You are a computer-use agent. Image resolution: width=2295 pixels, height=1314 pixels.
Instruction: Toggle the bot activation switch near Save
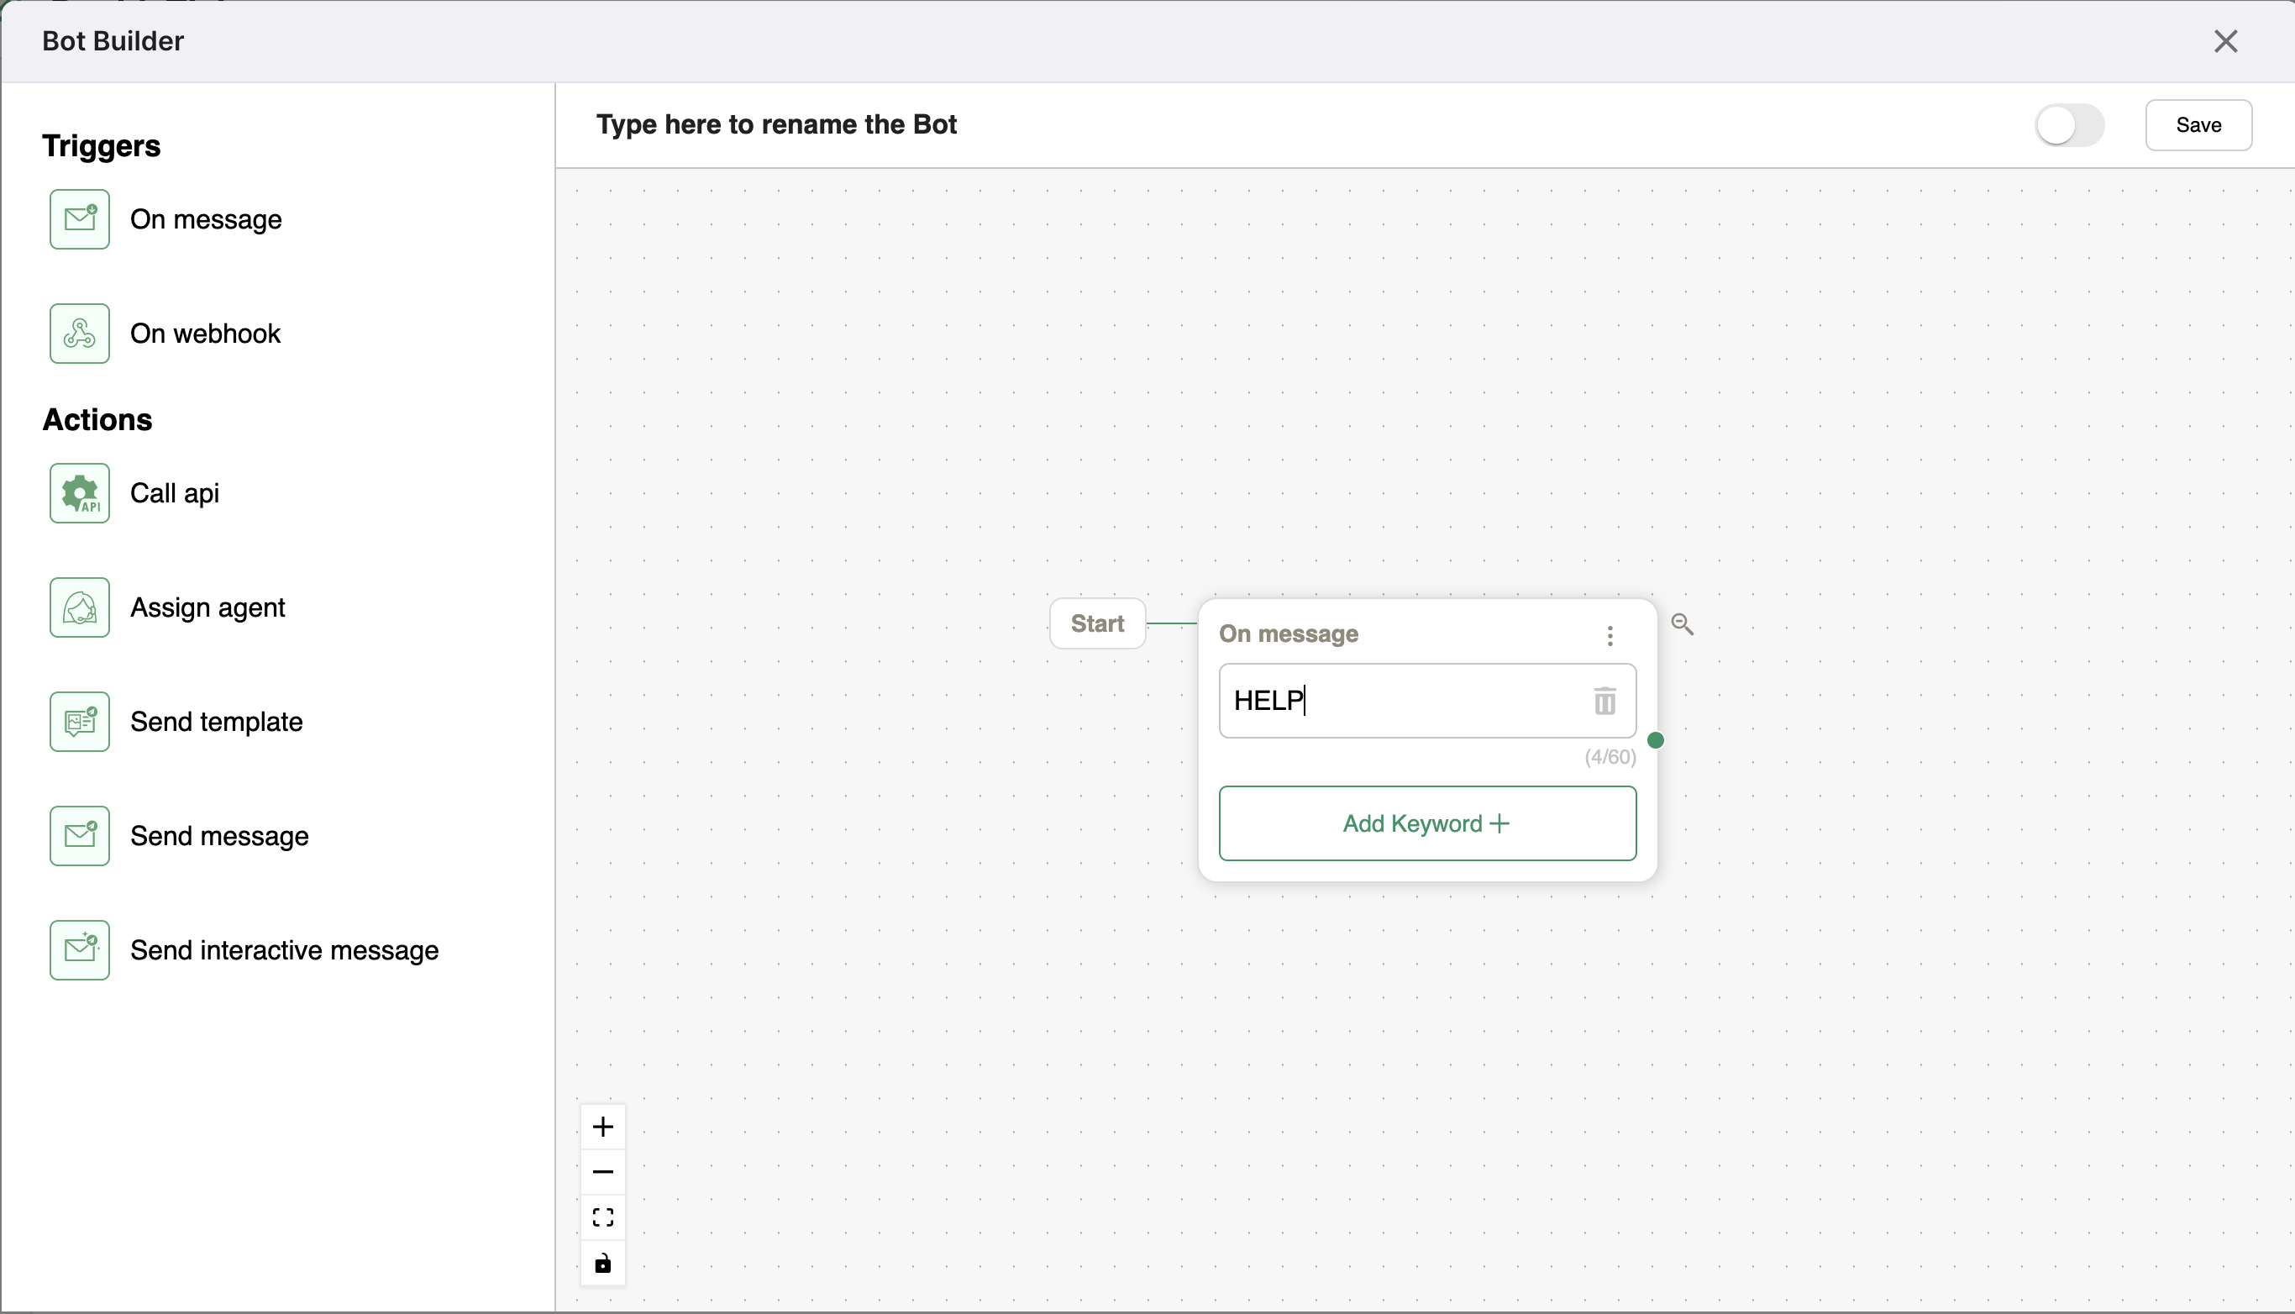click(x=2070, y=124)
